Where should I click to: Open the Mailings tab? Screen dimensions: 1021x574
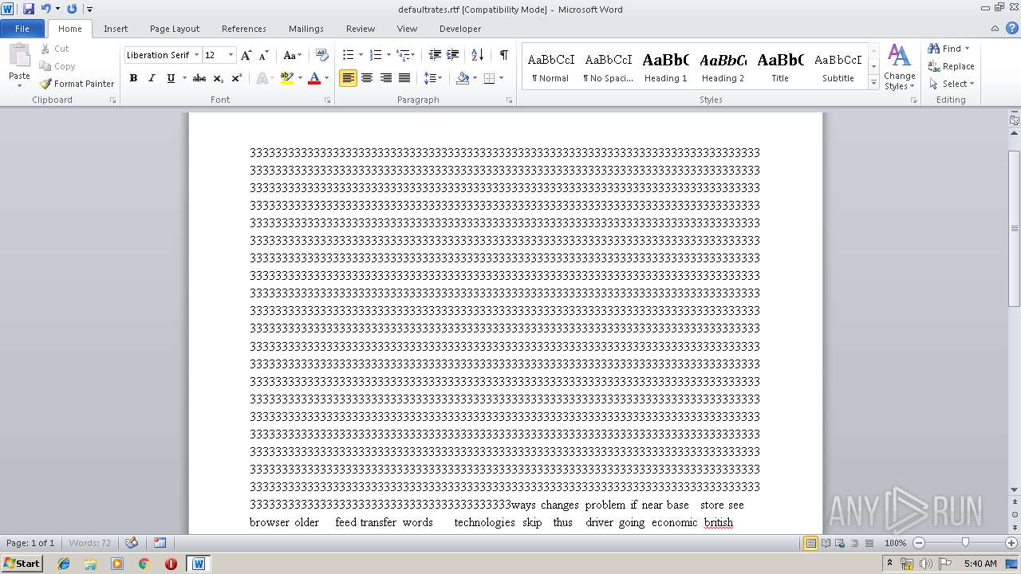(306, 29)
